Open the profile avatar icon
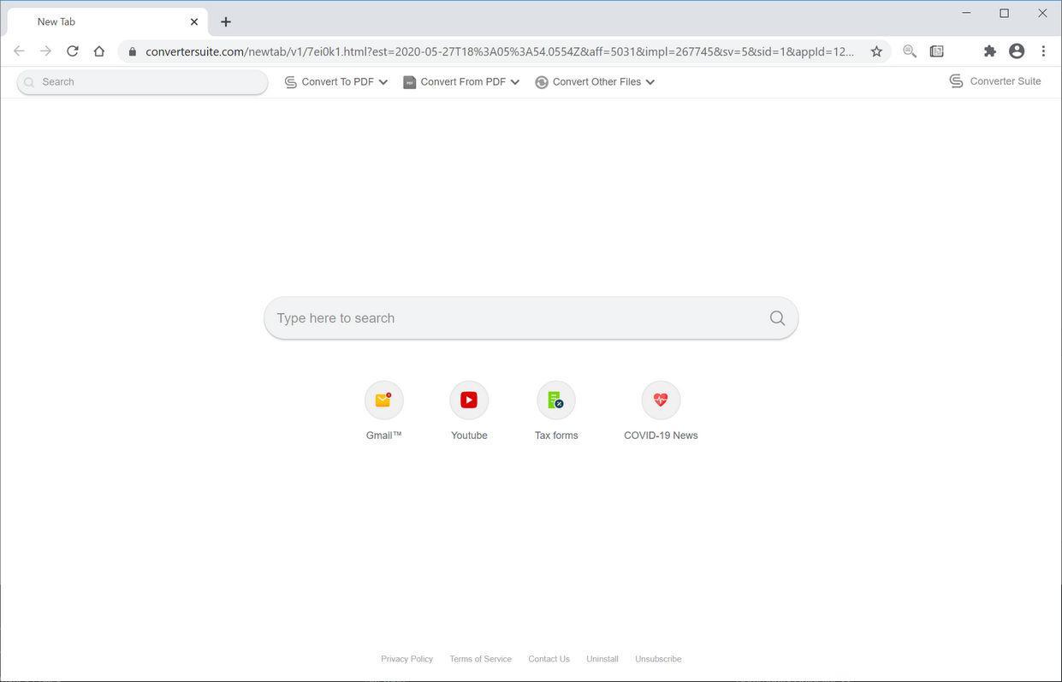The width and height of the screenshot is (1062, 682). (1017, 51)
